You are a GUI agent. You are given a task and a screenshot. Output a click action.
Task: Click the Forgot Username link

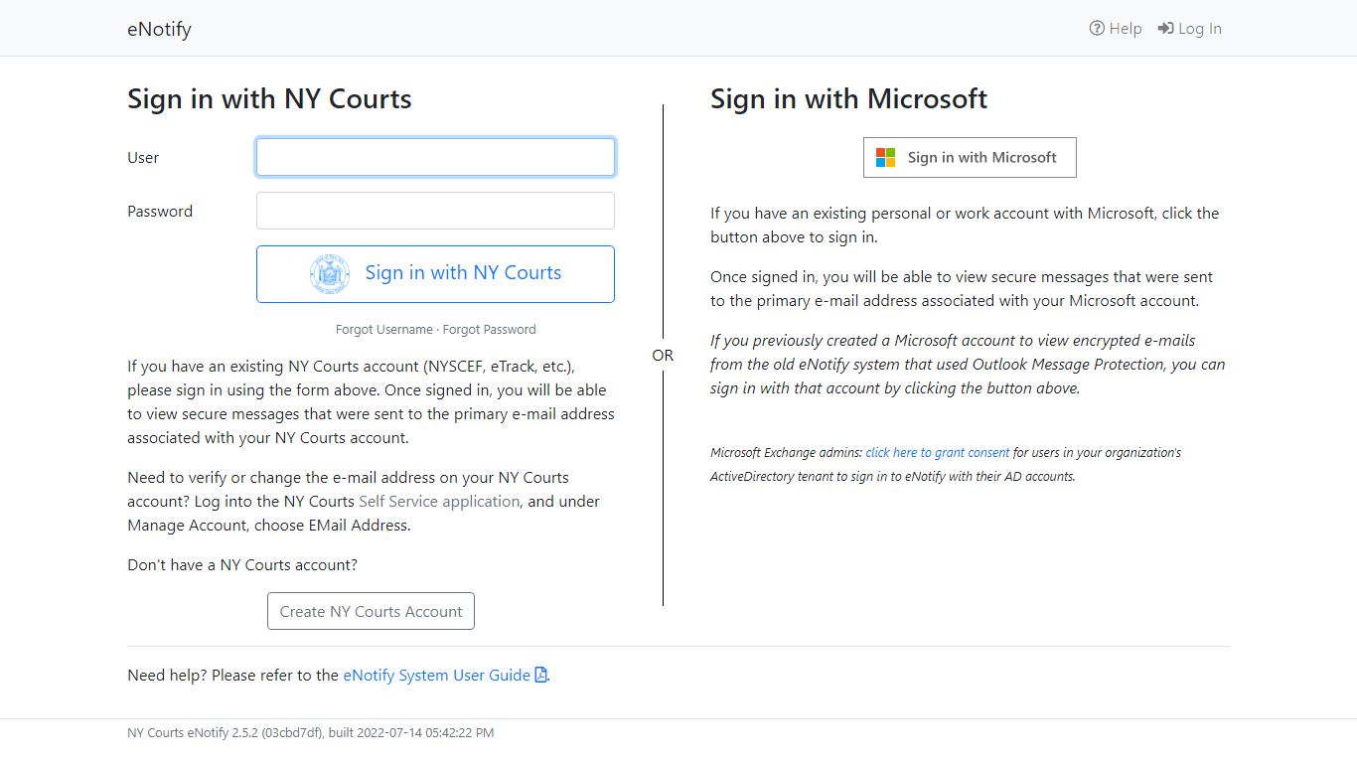[x=384, y=329]
